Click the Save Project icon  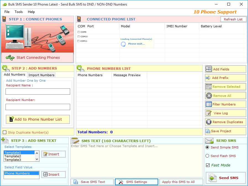[x=209, y=131]
